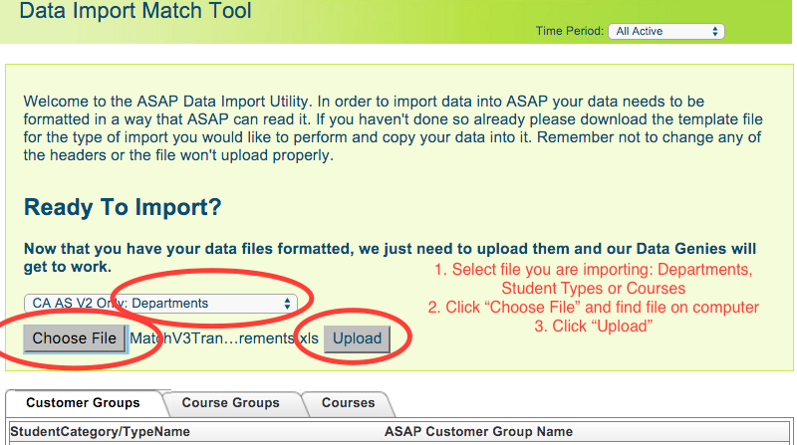Switch to the Customer Groups tab
The image size is (797, 445).
pyautogui.click(x=83, y=403)
